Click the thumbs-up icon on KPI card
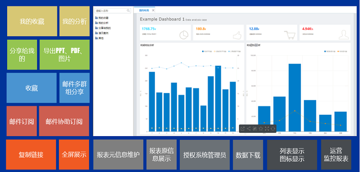This screenshot has height=172, width=360. pyautogui.click(x=238, y=35)
